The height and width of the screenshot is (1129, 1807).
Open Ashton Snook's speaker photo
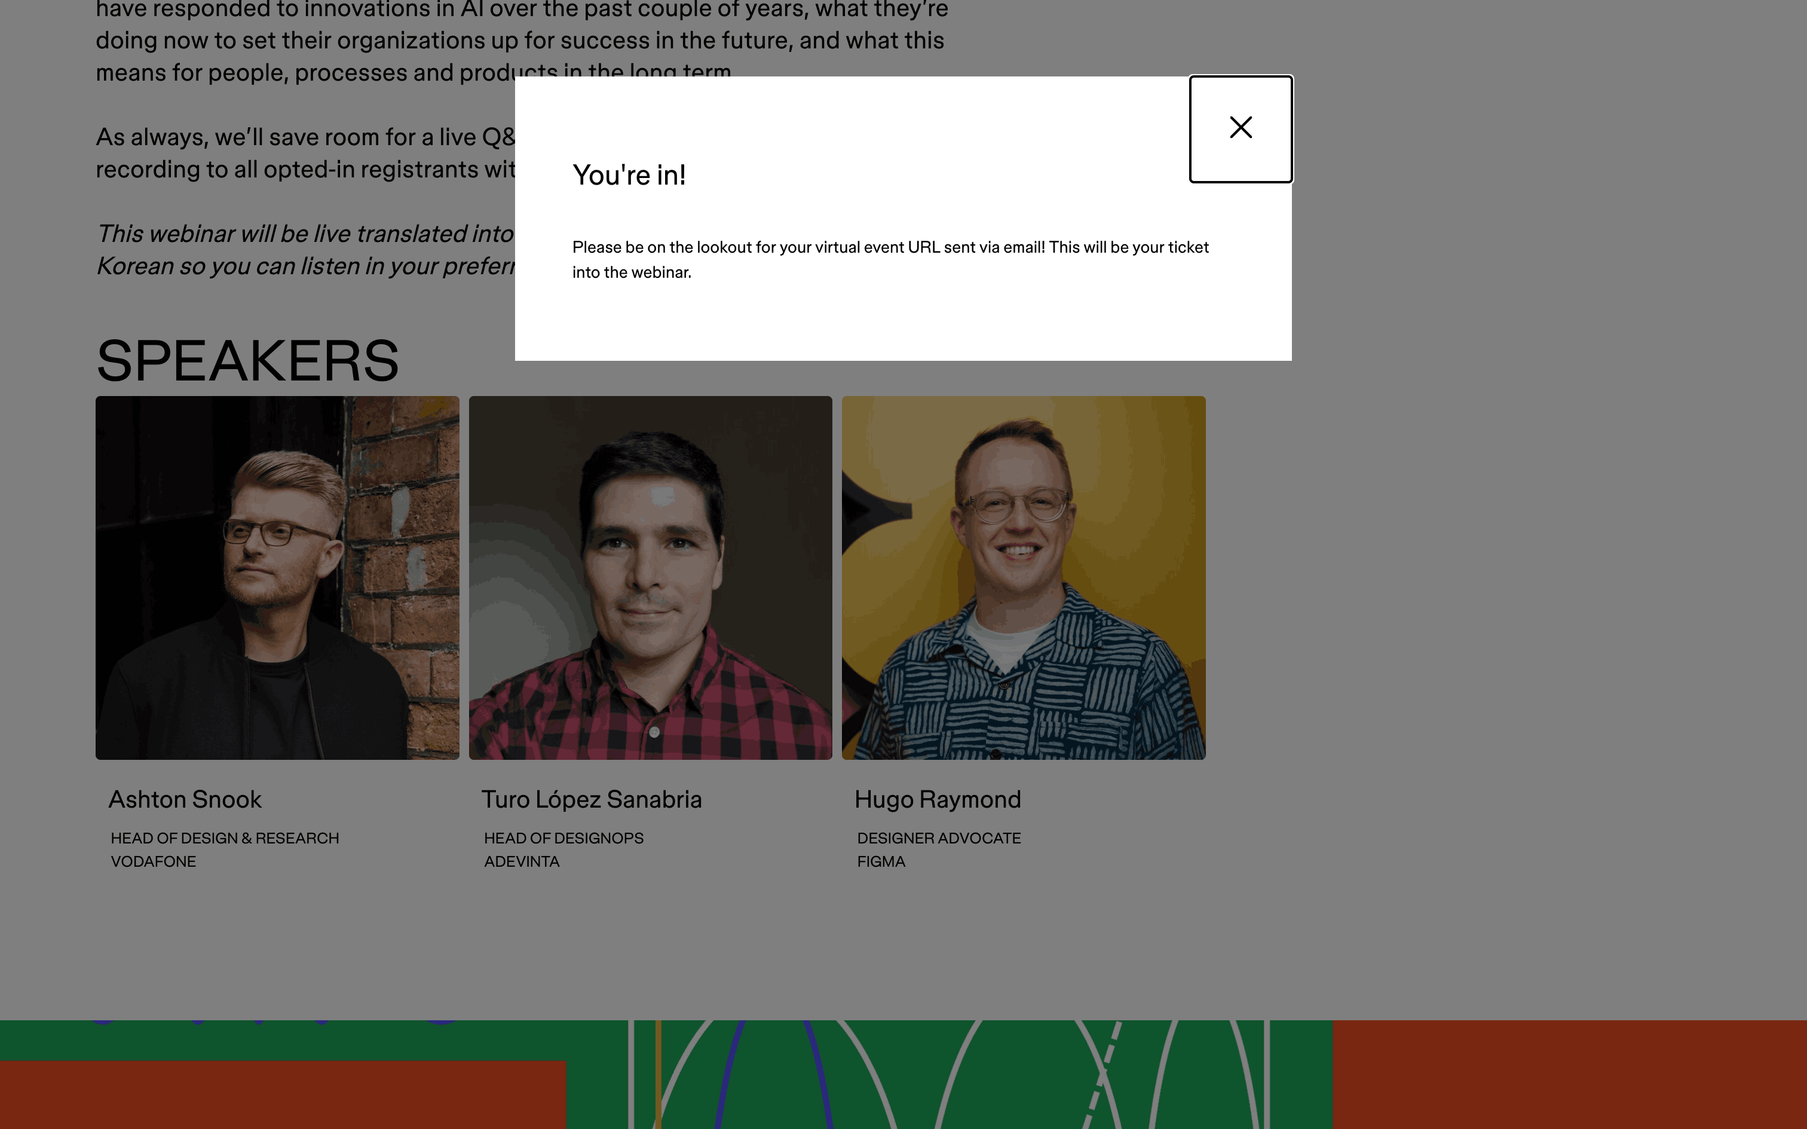point(277,577)
